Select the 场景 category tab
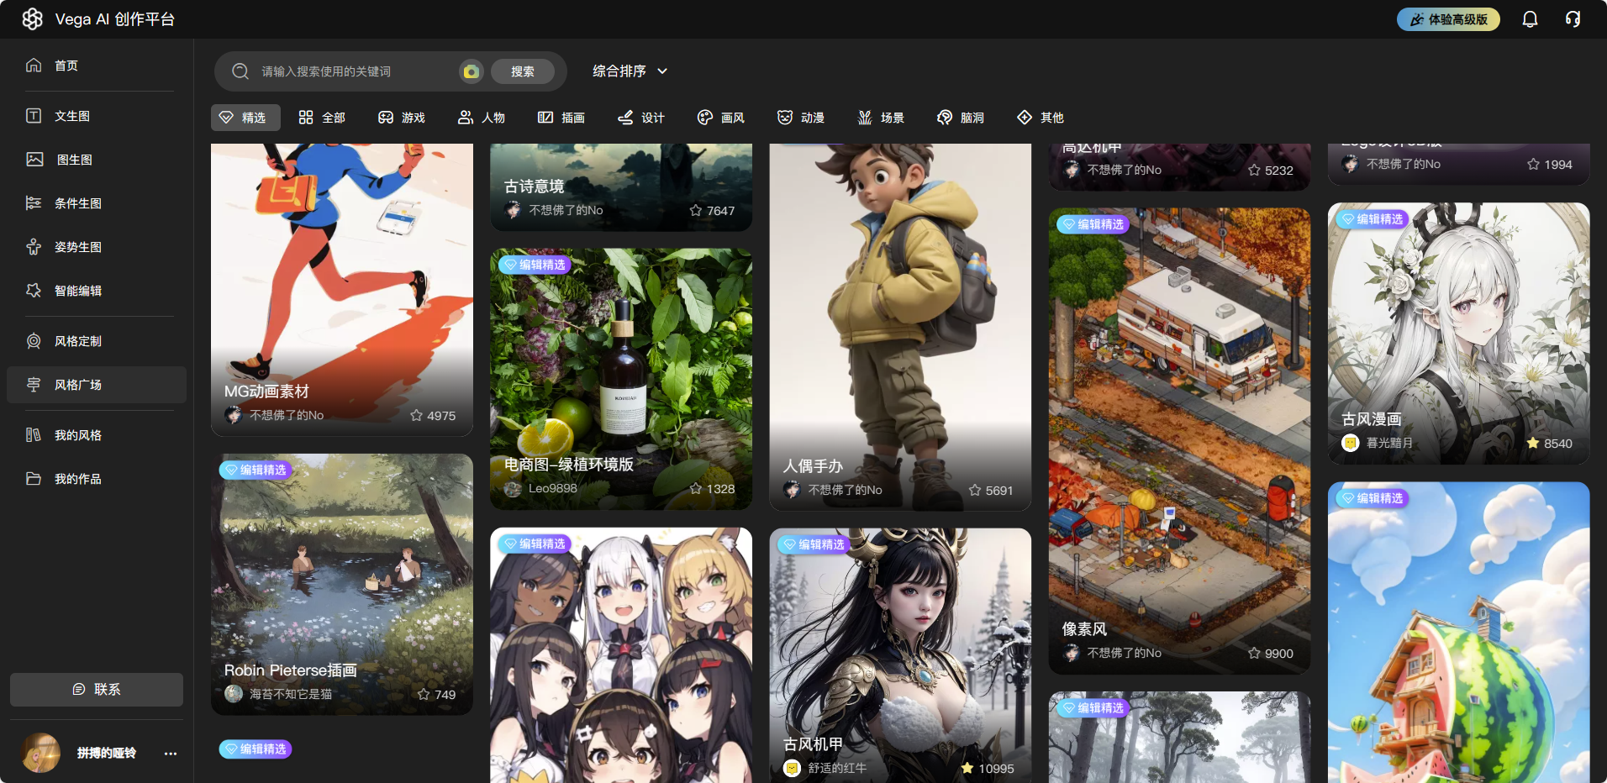The width and height of the screenshot is (1607, 783). (881, 118)
